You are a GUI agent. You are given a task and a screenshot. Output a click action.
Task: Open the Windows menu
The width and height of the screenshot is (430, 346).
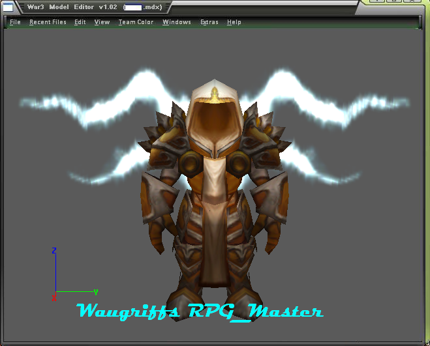(x=177, y=22)
